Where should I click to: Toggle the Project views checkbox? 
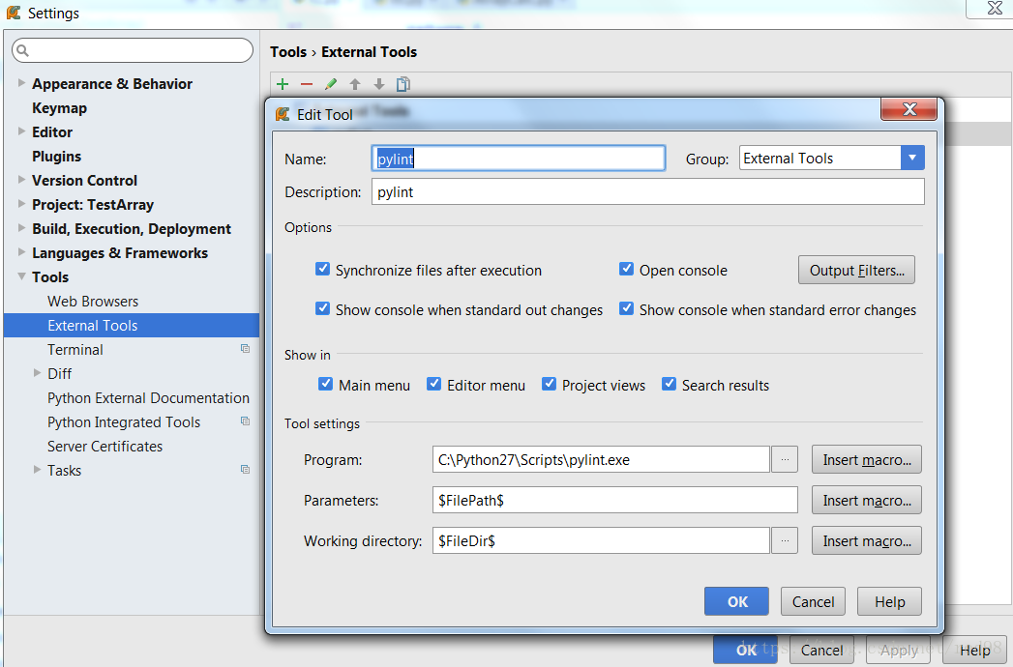coord(550,384)
